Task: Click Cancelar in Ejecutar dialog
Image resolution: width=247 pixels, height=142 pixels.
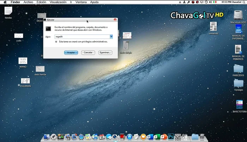Action: [x=88, y=53]
